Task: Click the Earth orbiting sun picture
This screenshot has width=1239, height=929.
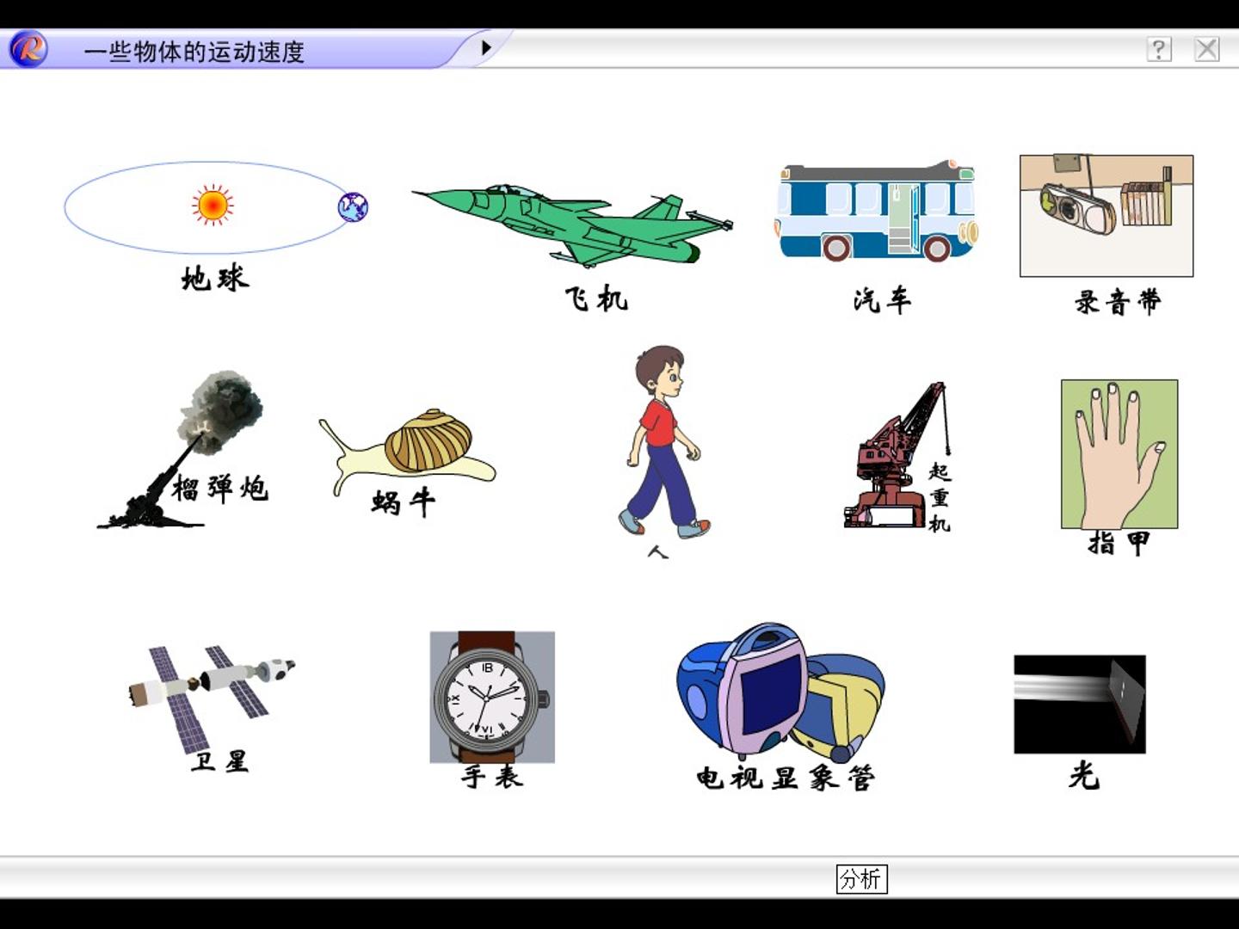Action: point(217,207)
